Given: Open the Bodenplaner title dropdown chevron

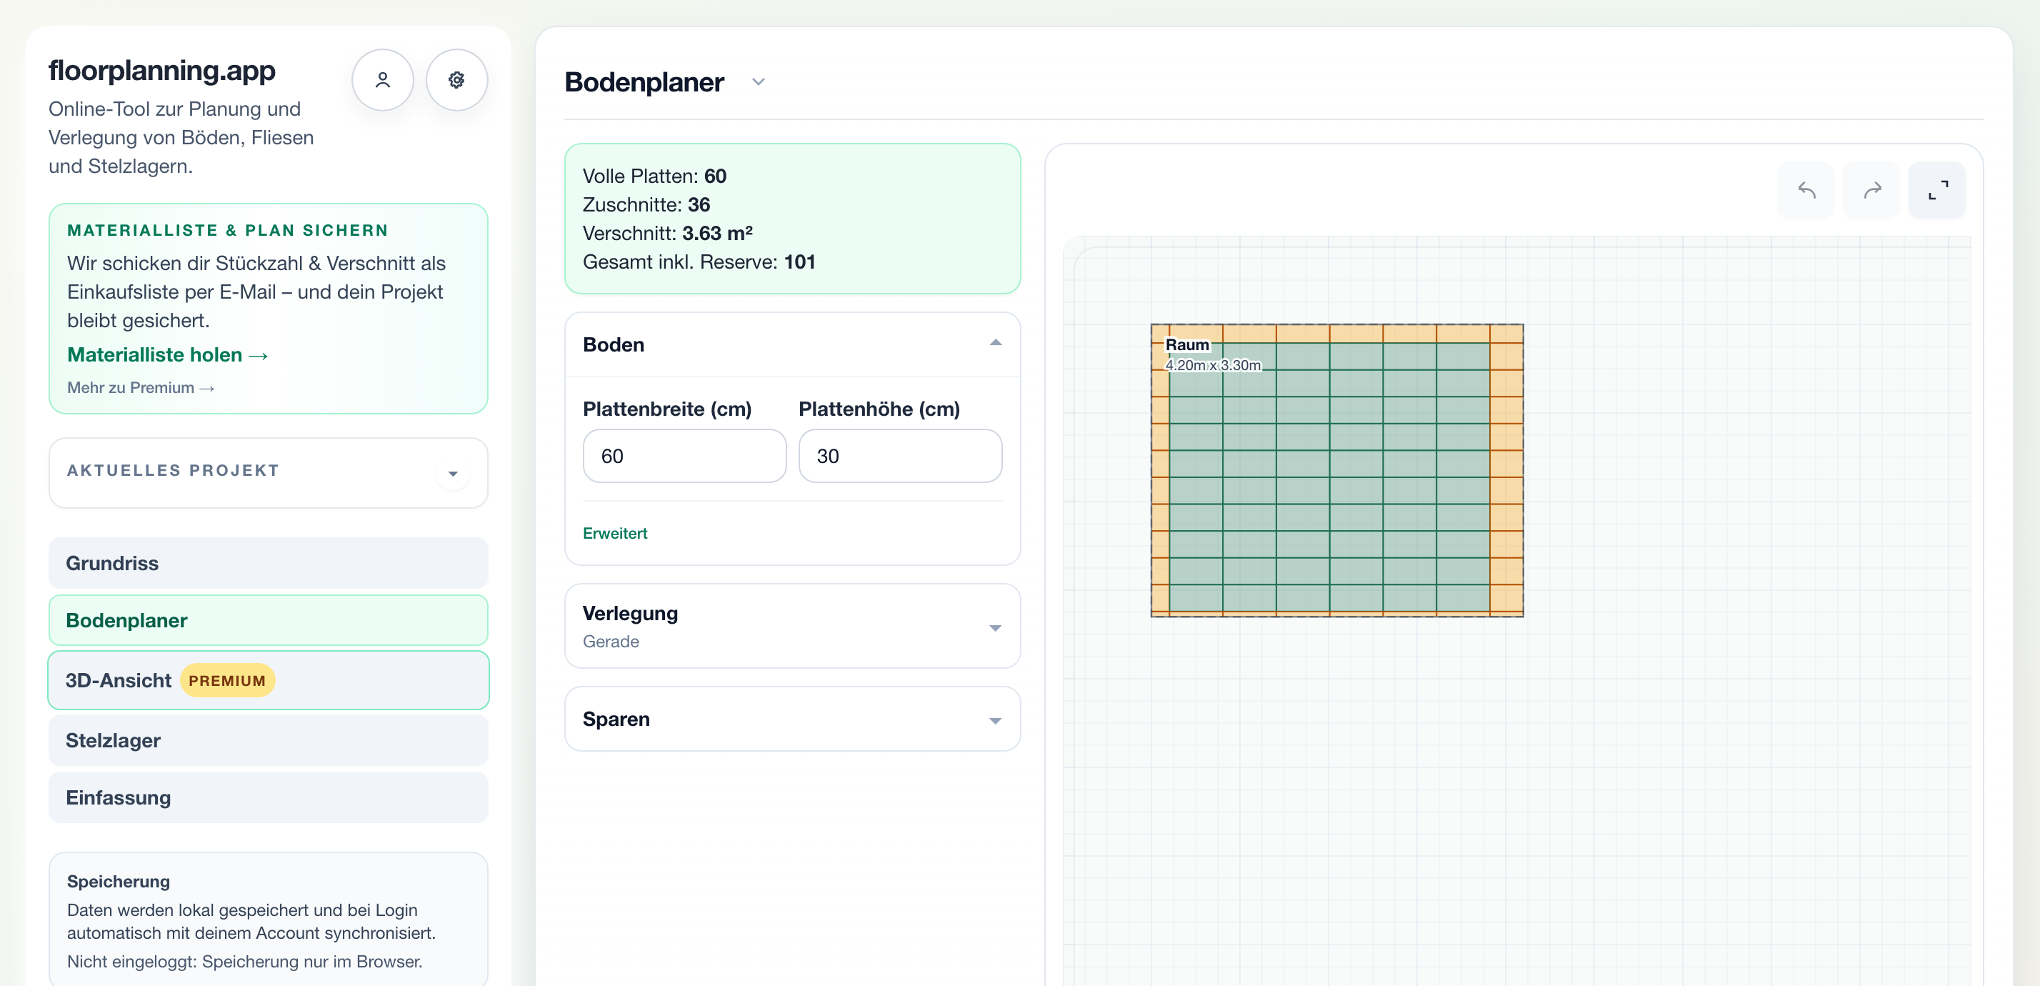Looking at the screenshot, I should click(758, 82).
